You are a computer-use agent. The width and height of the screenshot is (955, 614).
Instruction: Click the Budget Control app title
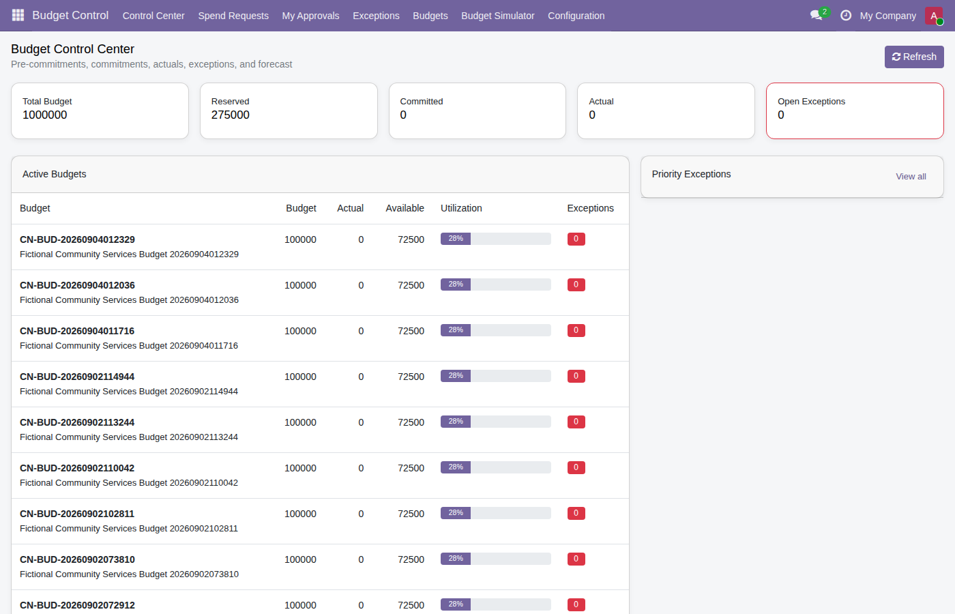pos(70,15)
